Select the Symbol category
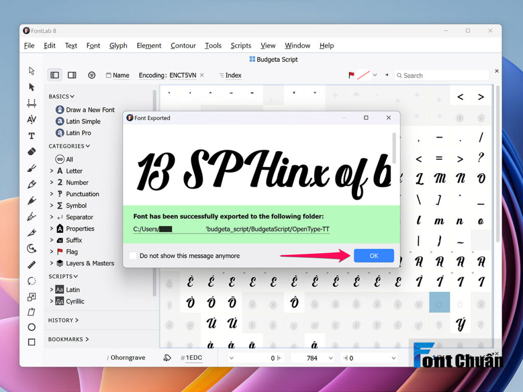The width and height of the screenshot is (523, 392). coord(72,206)
